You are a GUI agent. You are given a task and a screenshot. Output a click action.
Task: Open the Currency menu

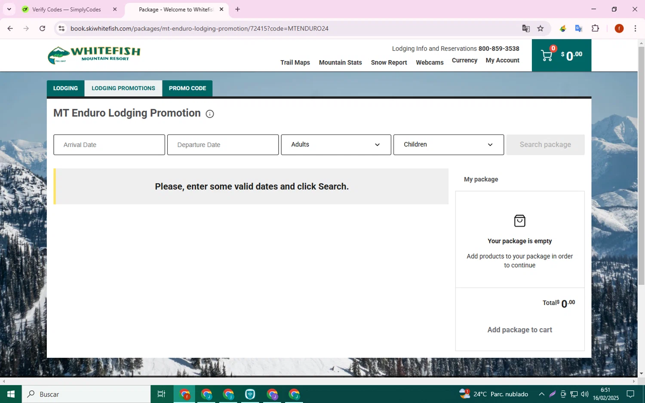point(464,61)
